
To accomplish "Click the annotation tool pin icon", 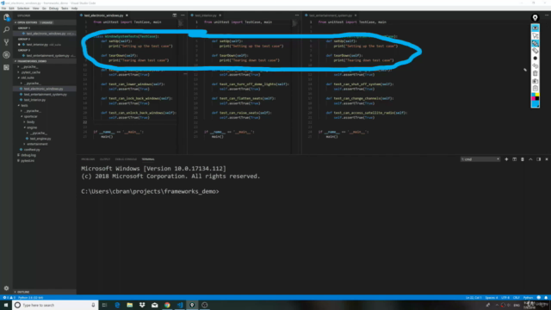I will point(535,17).
